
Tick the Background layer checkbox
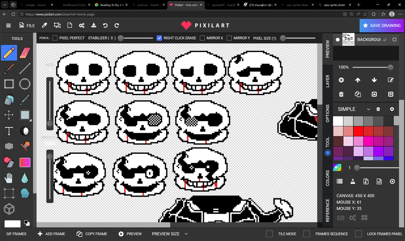[394, 39]
